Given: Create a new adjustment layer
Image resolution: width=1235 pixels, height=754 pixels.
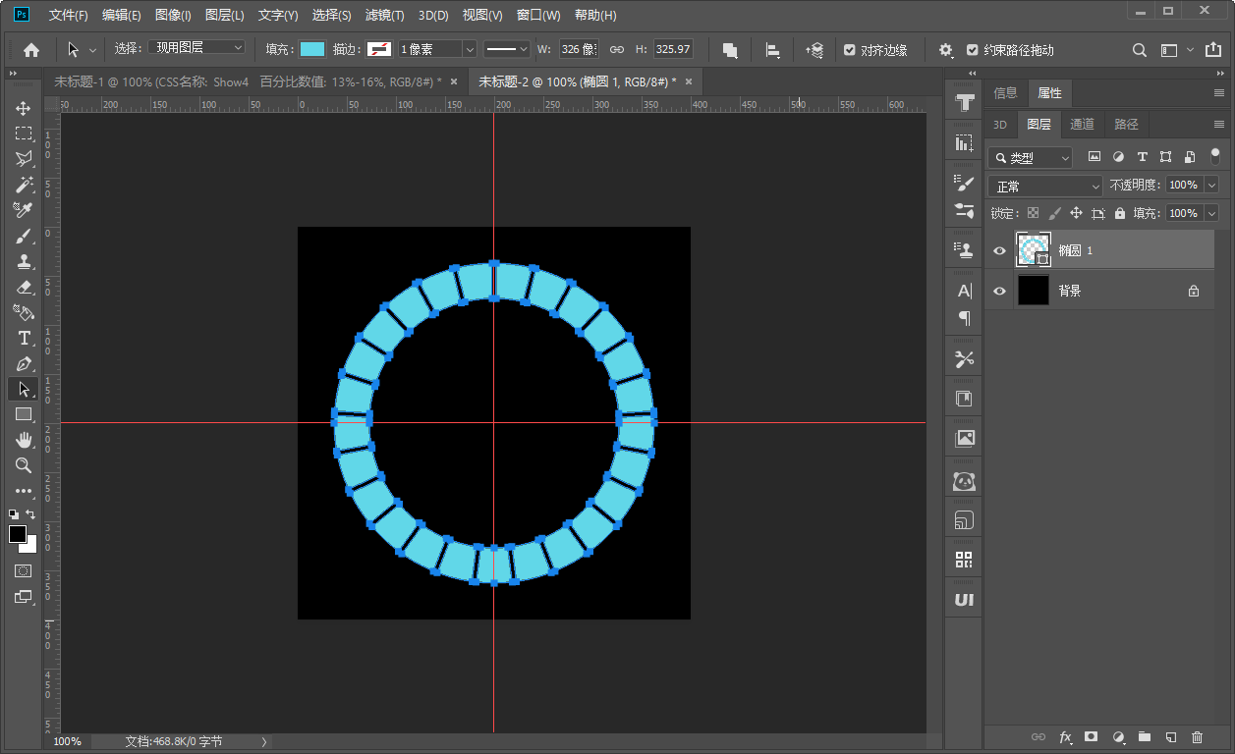Looking at the screenshot, I should [x=1117, y=736].
